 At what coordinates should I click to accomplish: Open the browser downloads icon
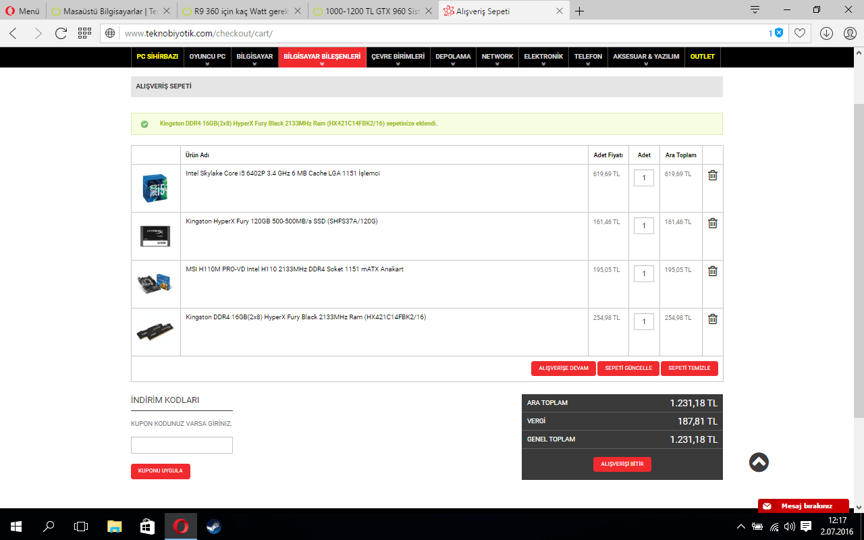click(x=826, y=33)
